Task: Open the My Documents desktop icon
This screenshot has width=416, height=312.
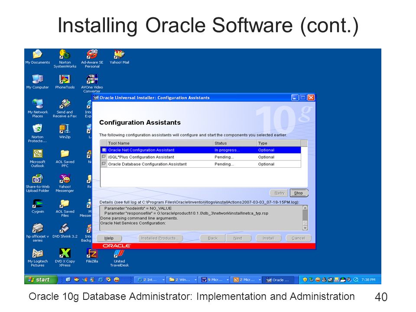Action: pos(37,57)
